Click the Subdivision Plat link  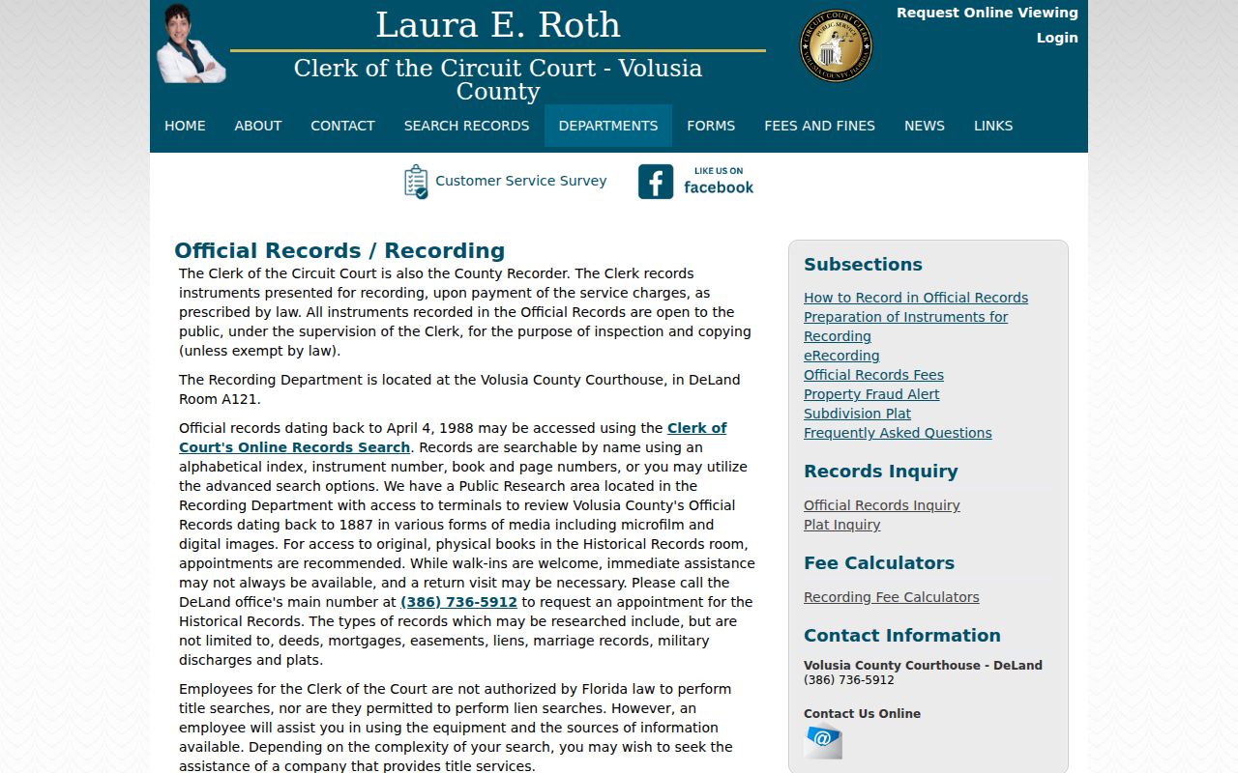point(857,414)
